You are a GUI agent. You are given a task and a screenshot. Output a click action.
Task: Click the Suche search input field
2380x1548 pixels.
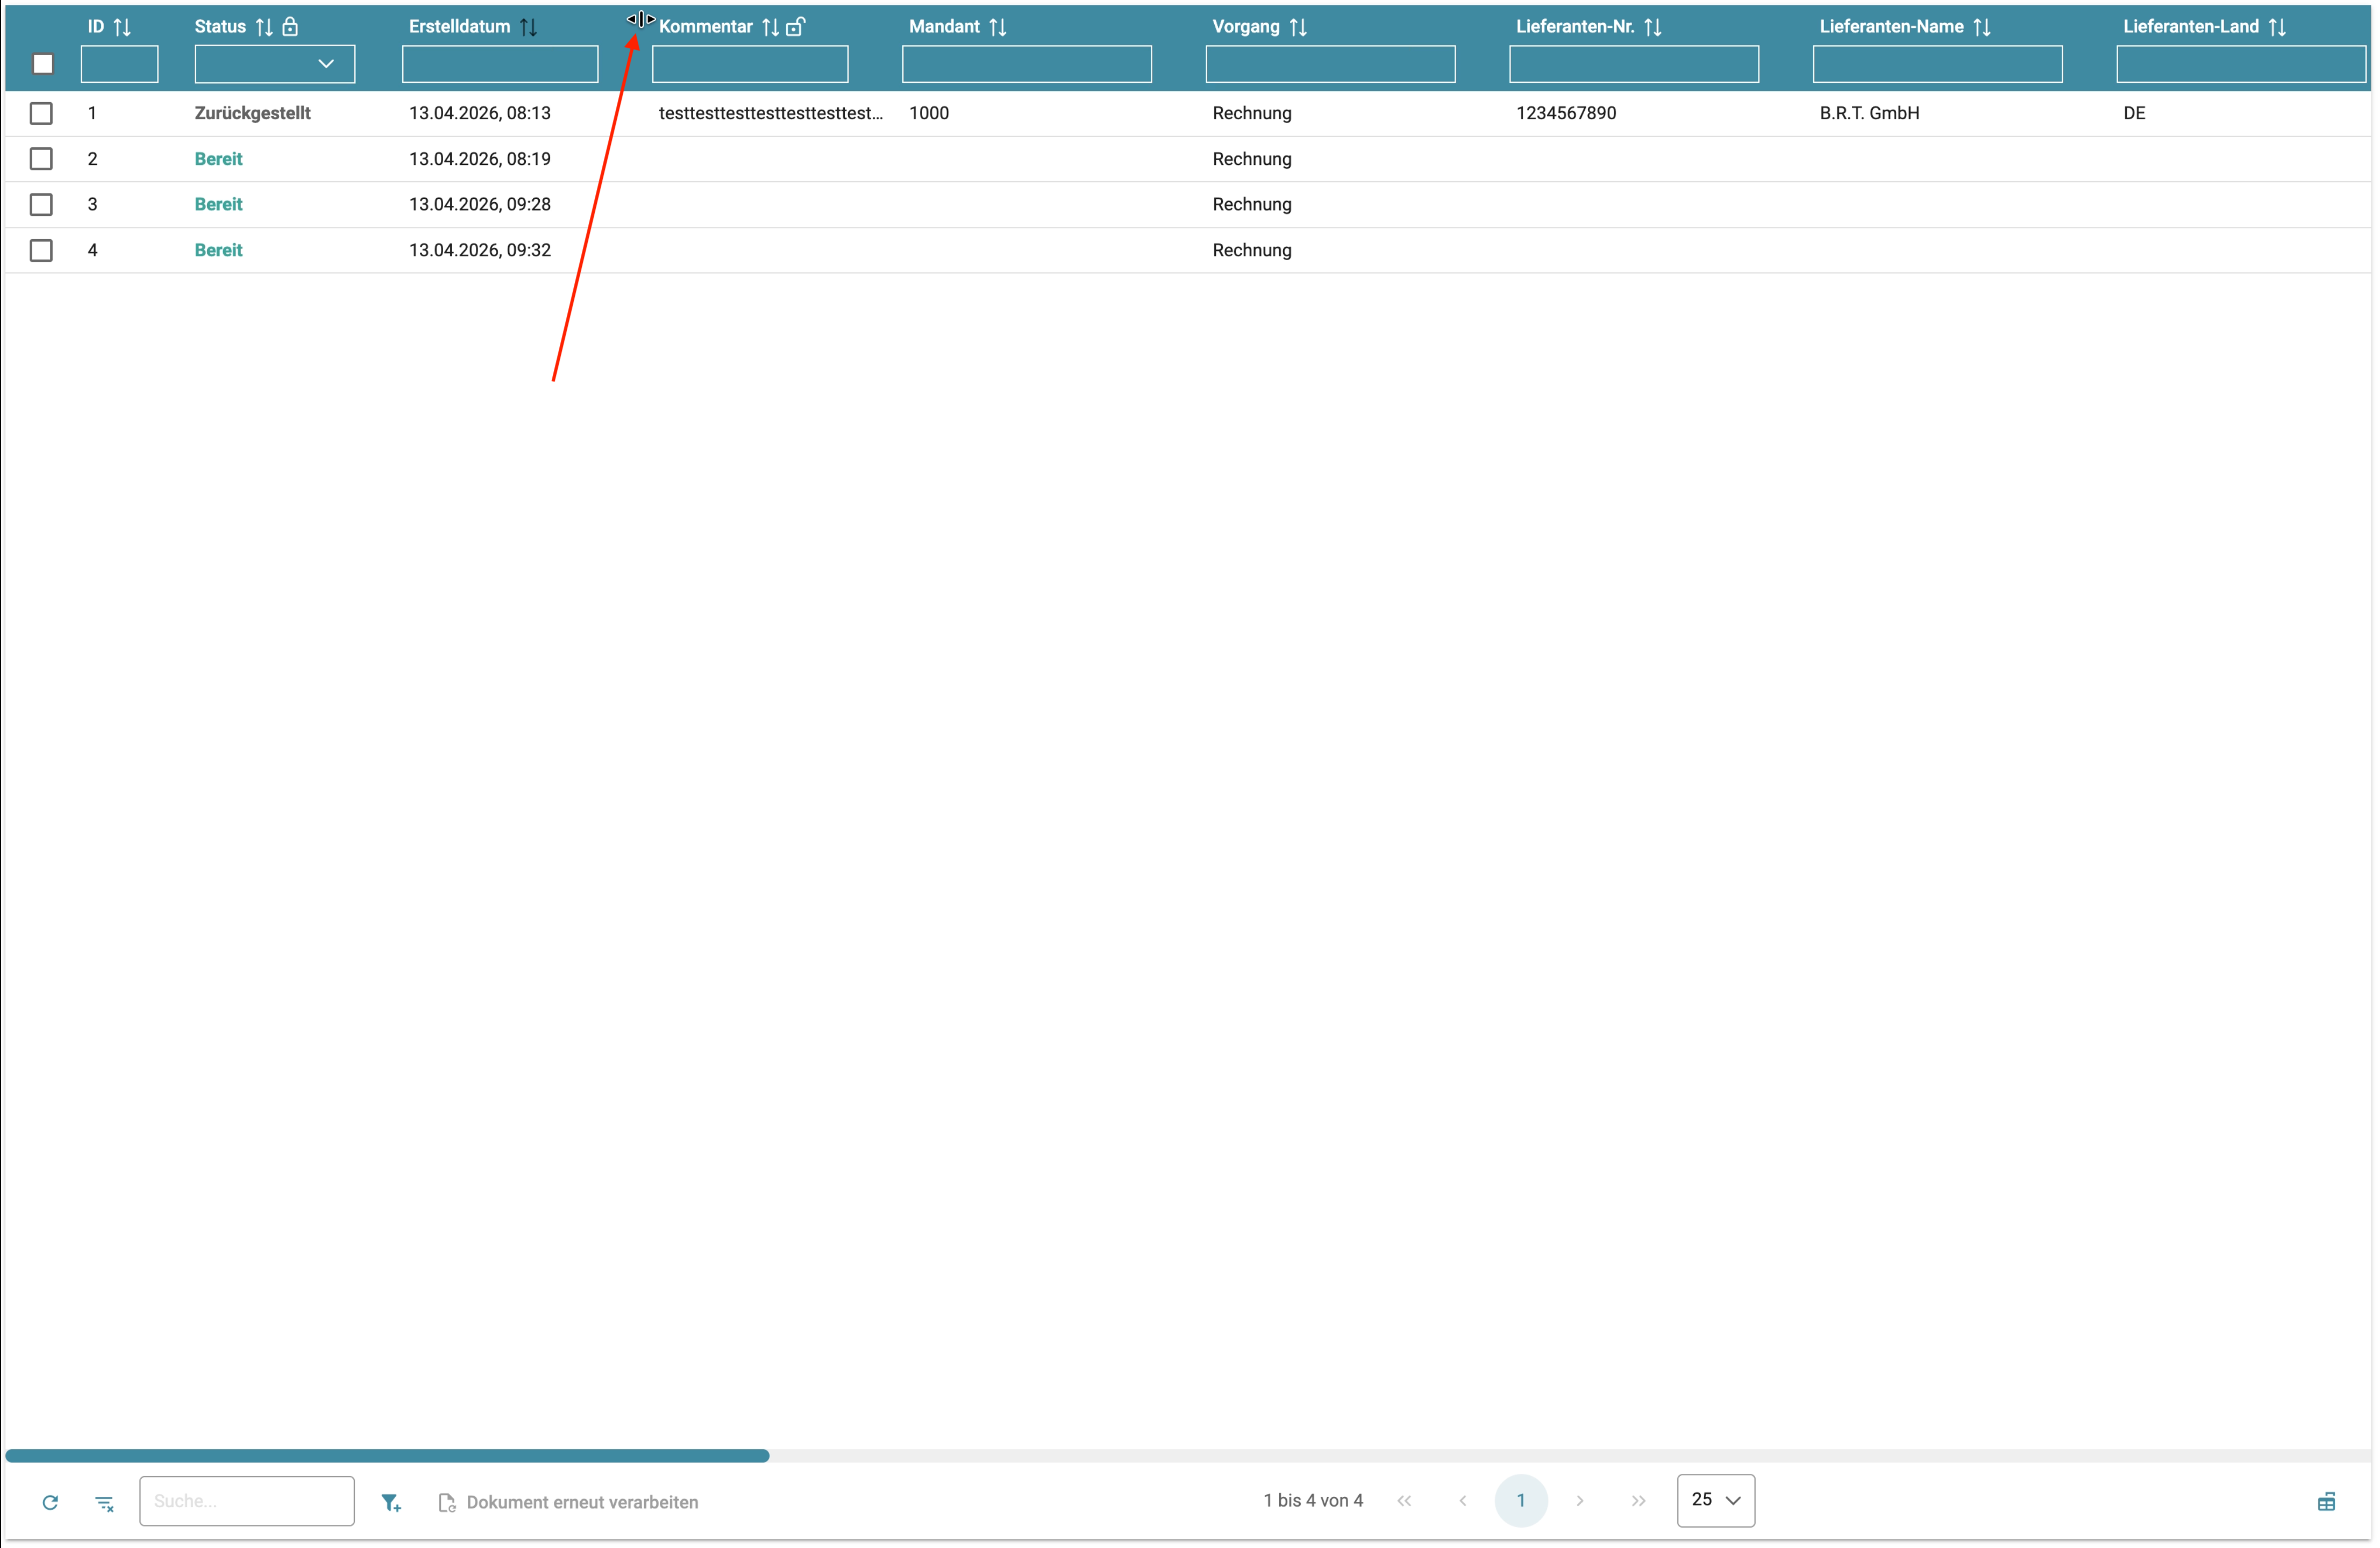point(247,1501)
